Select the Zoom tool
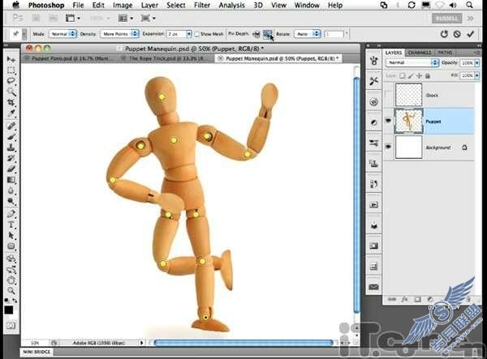 click(x=11, y=291)
